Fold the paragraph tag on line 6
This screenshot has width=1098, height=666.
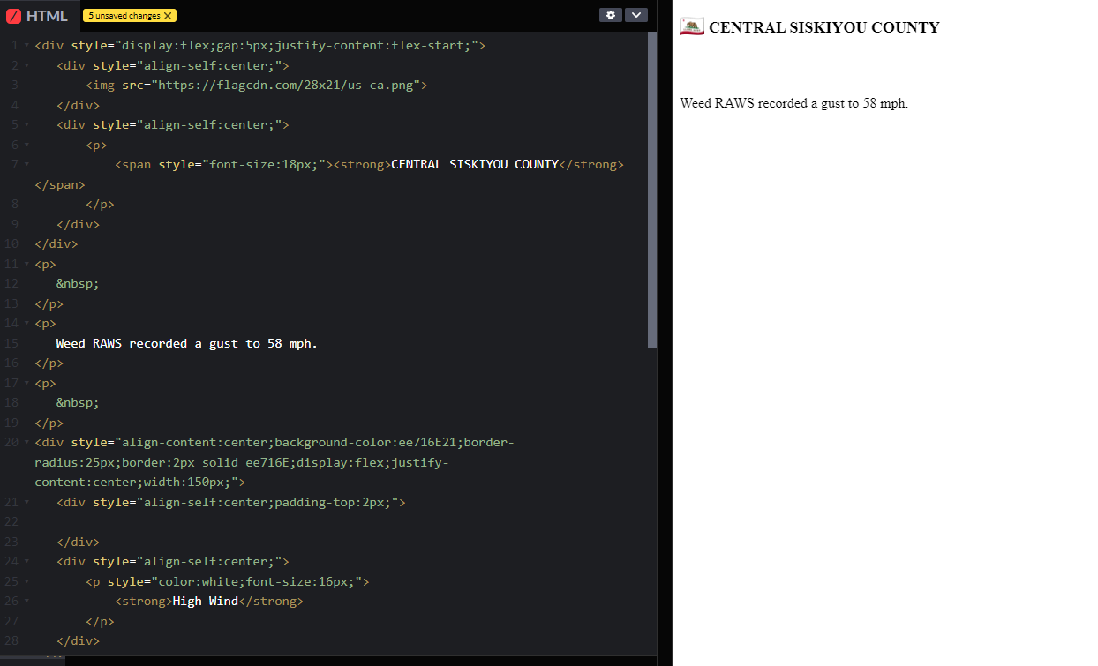(x=26, y=145)
